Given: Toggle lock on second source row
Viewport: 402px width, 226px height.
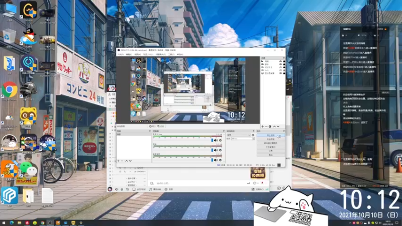Looking at the screenshot, I should (x=284, y=64).
